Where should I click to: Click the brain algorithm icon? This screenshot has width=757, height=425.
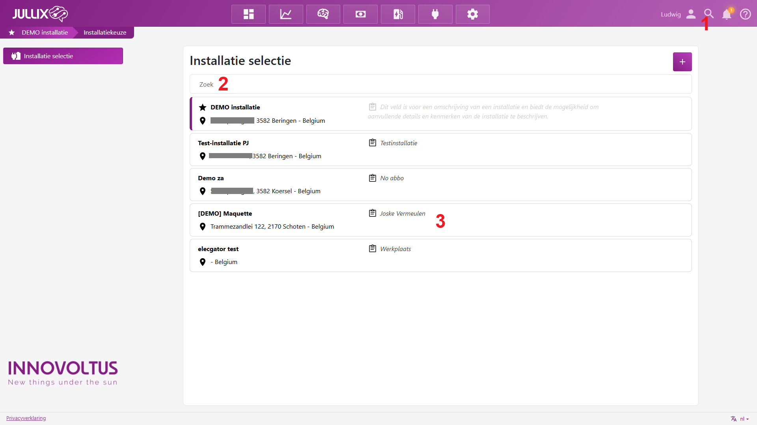tap(323, 14)
